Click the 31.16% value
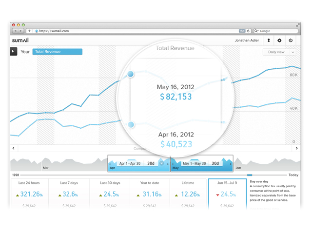Screen dimensions: 312x235 (x=152, y=194)
